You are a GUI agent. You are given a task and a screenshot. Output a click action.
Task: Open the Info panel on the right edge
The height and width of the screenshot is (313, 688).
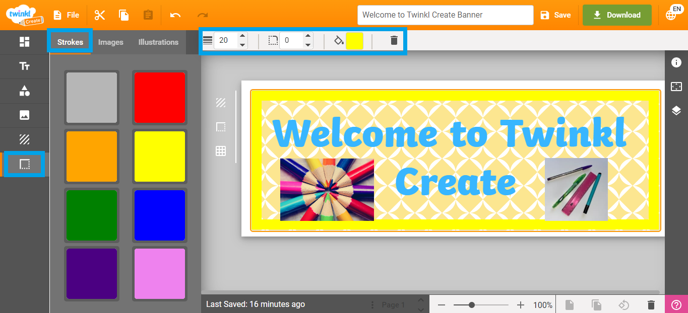[677, 62]
